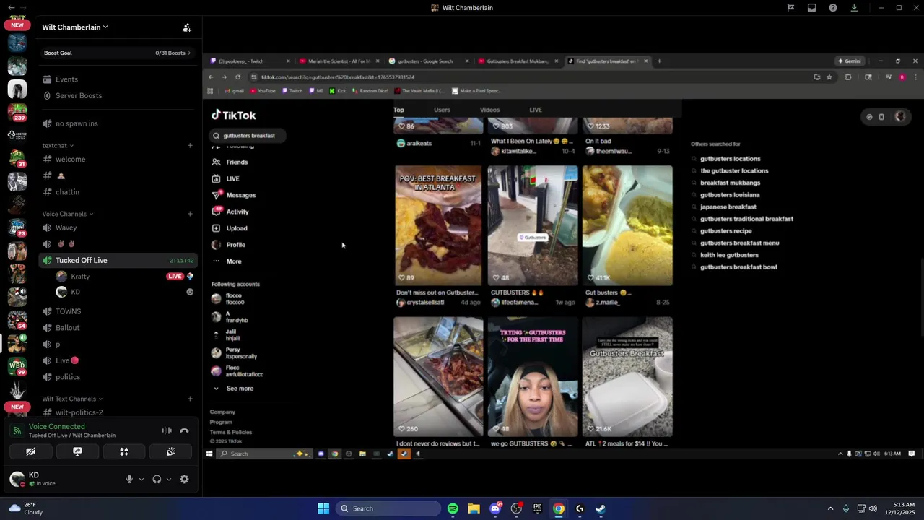Collapse the Wilt Text Channels category
Screen dimensions: 924x520
(72, 399)
